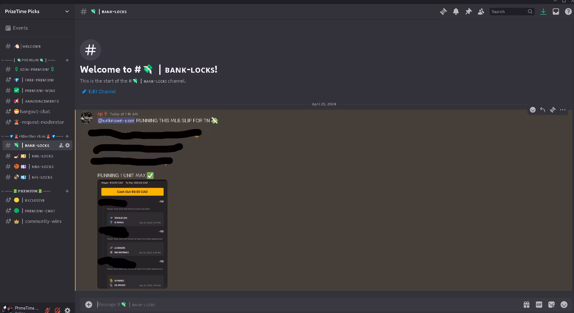Screen dimensions: 574x313
Task: Open the sticker picker
Action: [x=552, y=305]
